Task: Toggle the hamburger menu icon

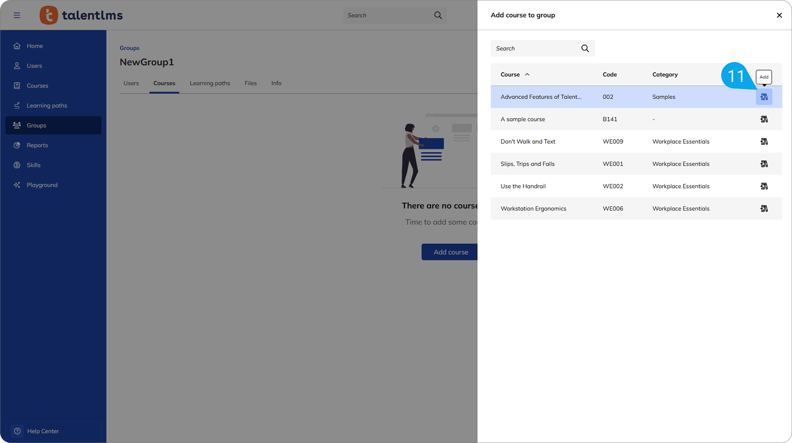Action: tap(17, 15)
